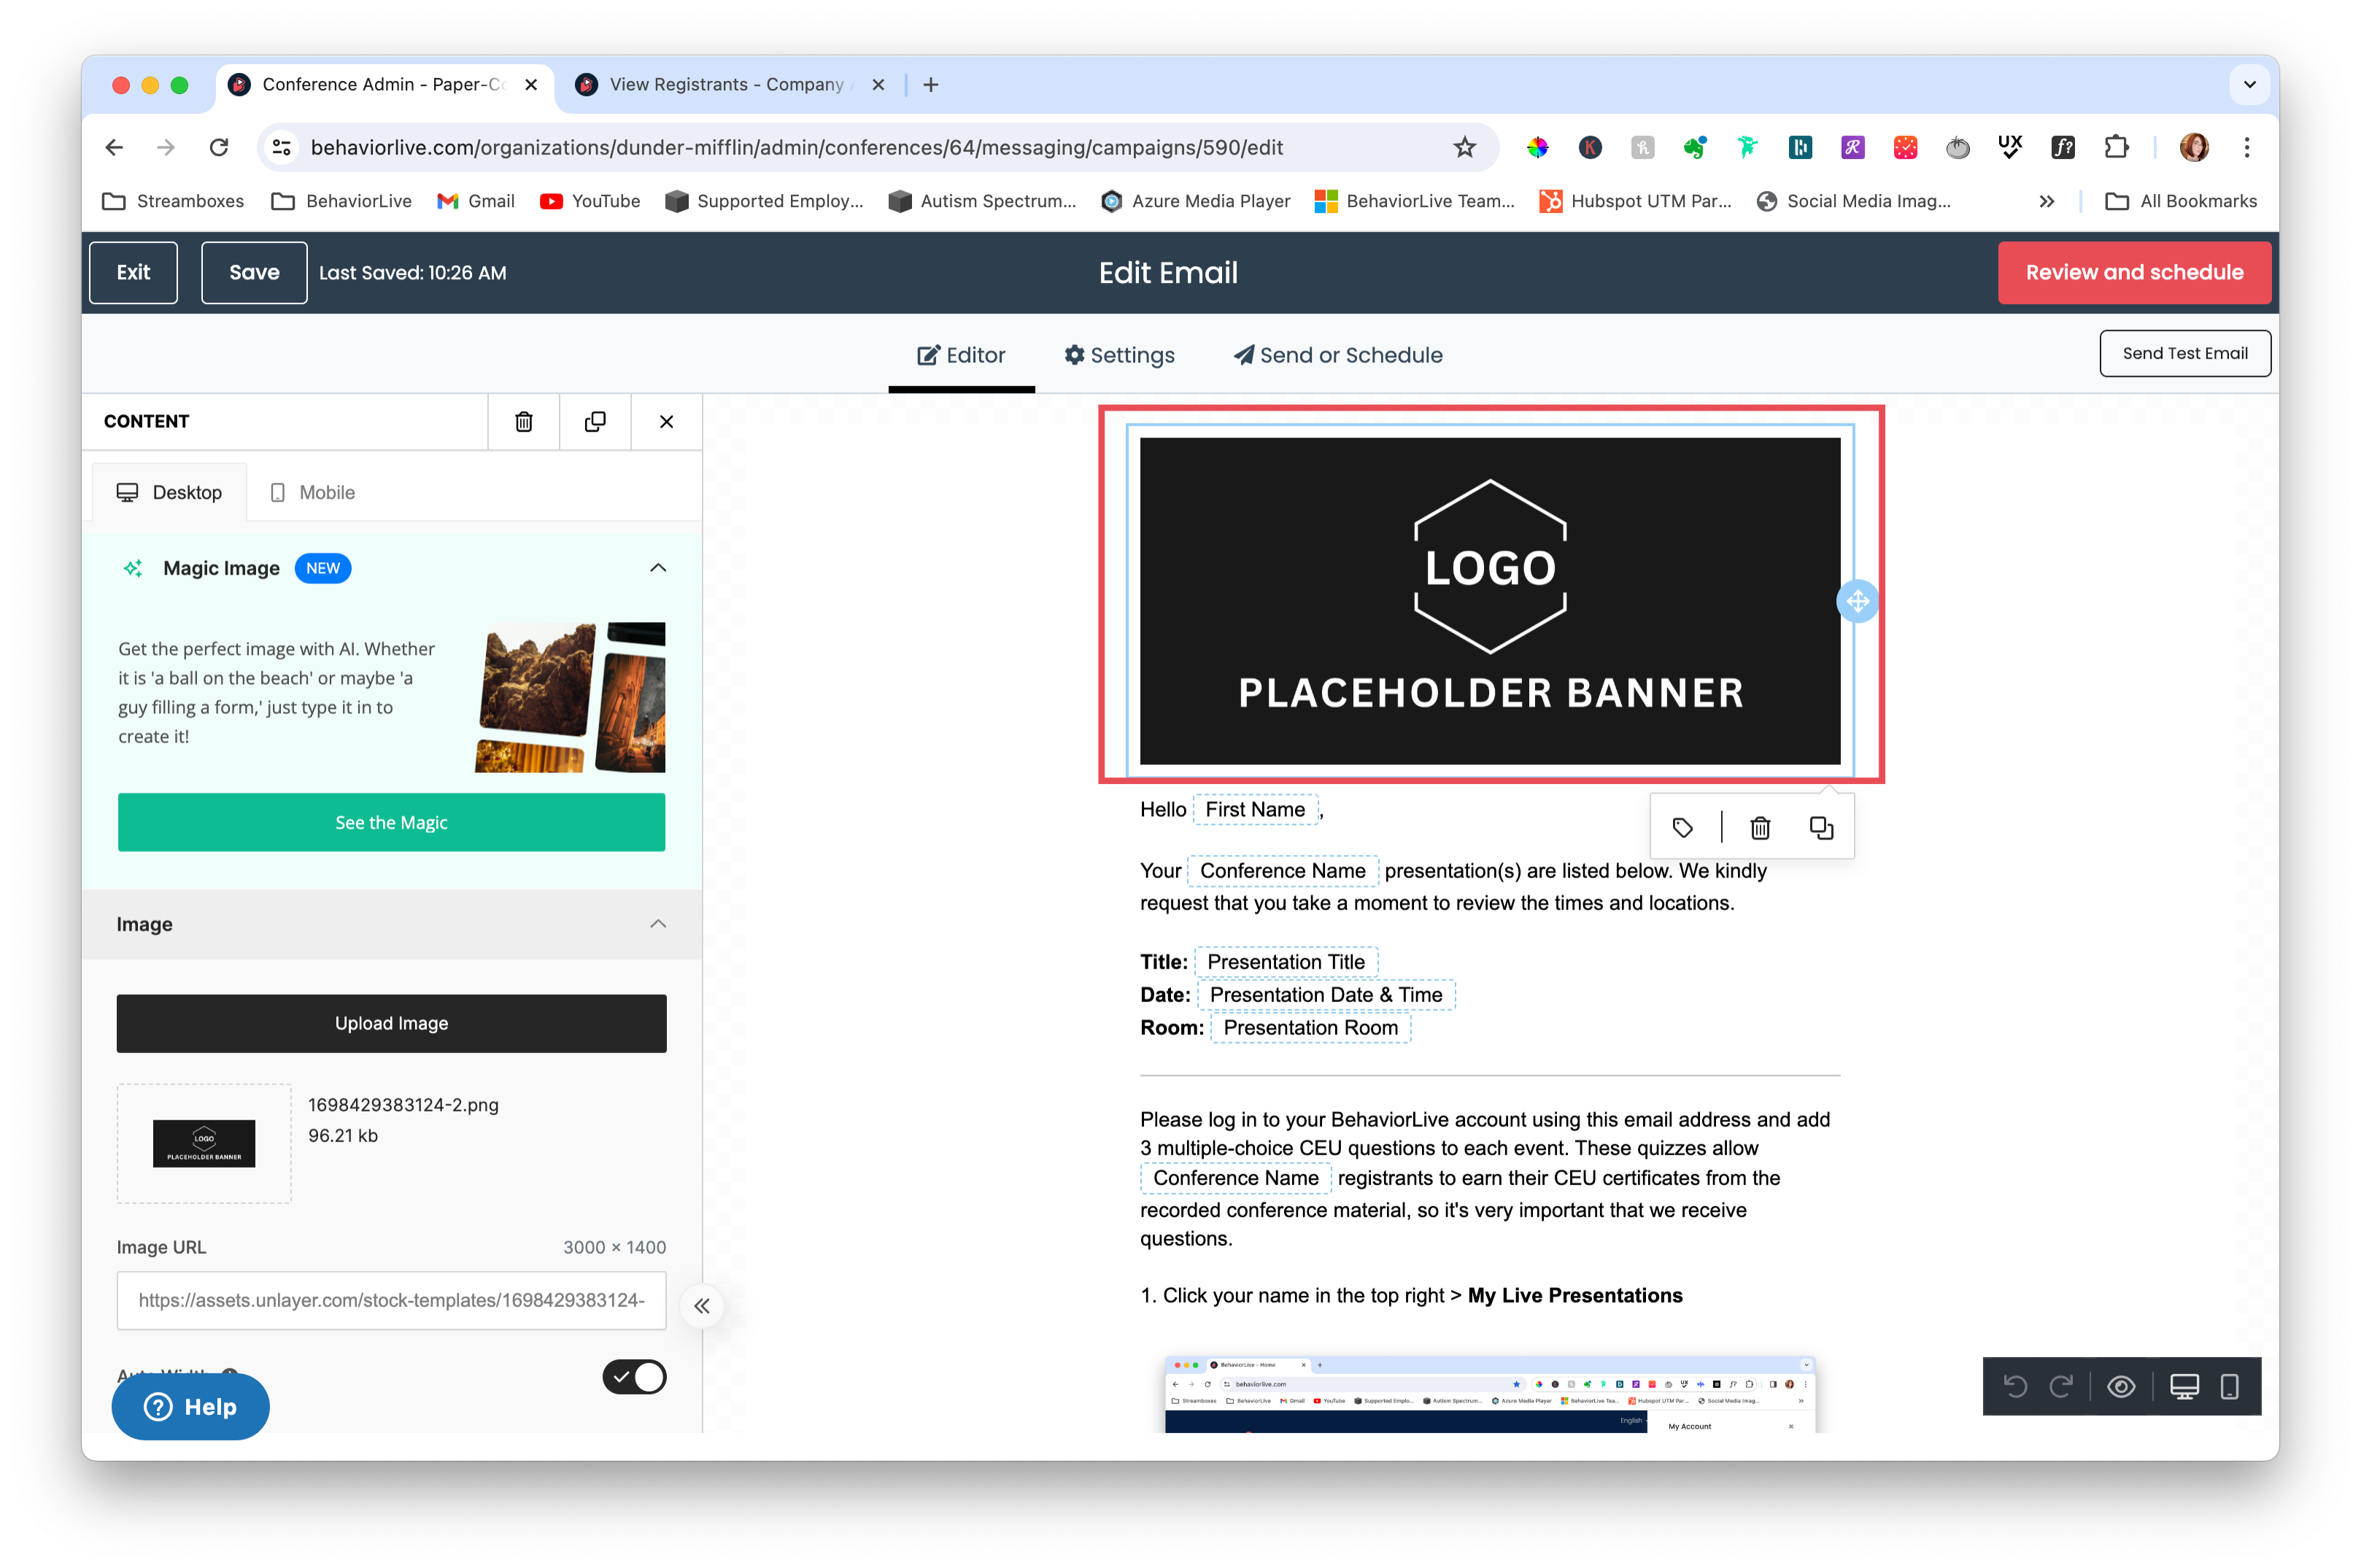Image resolution: width=2361 pixels, height=1568 pixels.
Task: Click the tag icon on banner toolbar
Action: [x=1682, y=828]
